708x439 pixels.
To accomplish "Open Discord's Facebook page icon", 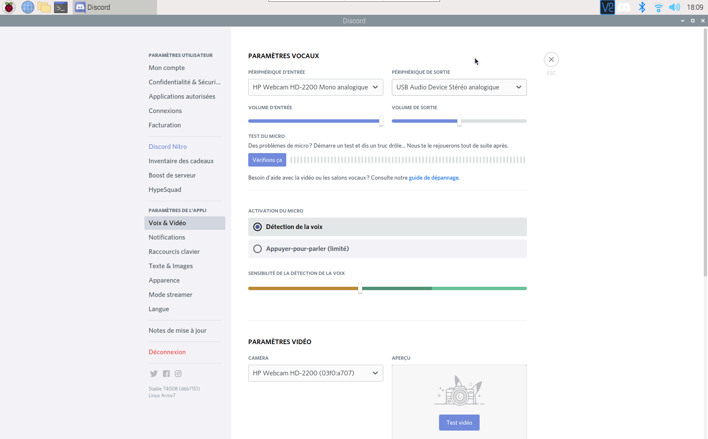I will point(166,374).
